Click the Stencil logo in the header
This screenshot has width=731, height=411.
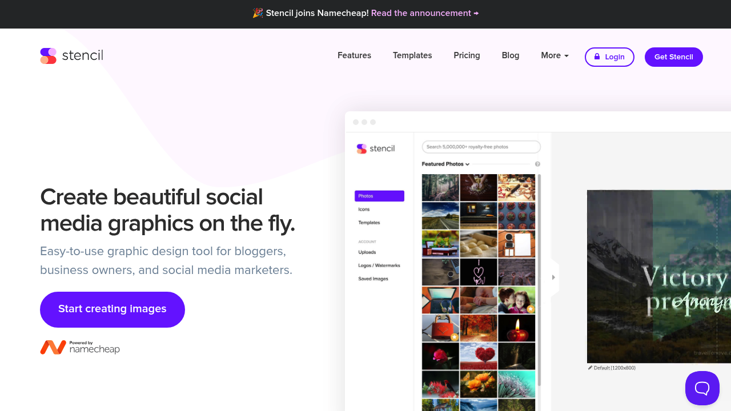pos(71,56)
